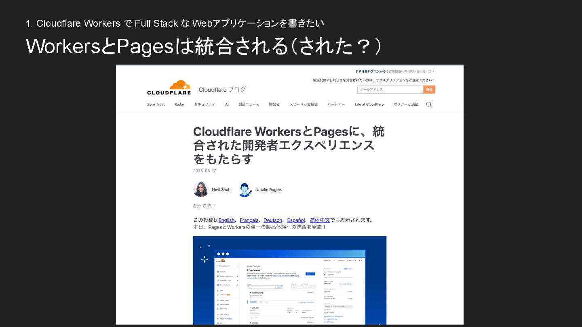Open the Radar nav item
Viewport: 582px width, 327px height.
click(x=179, y=105)
